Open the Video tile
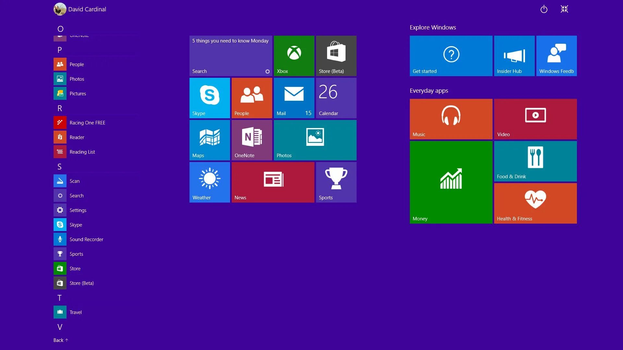Screen dimensions: 623x350 point(535,119)
